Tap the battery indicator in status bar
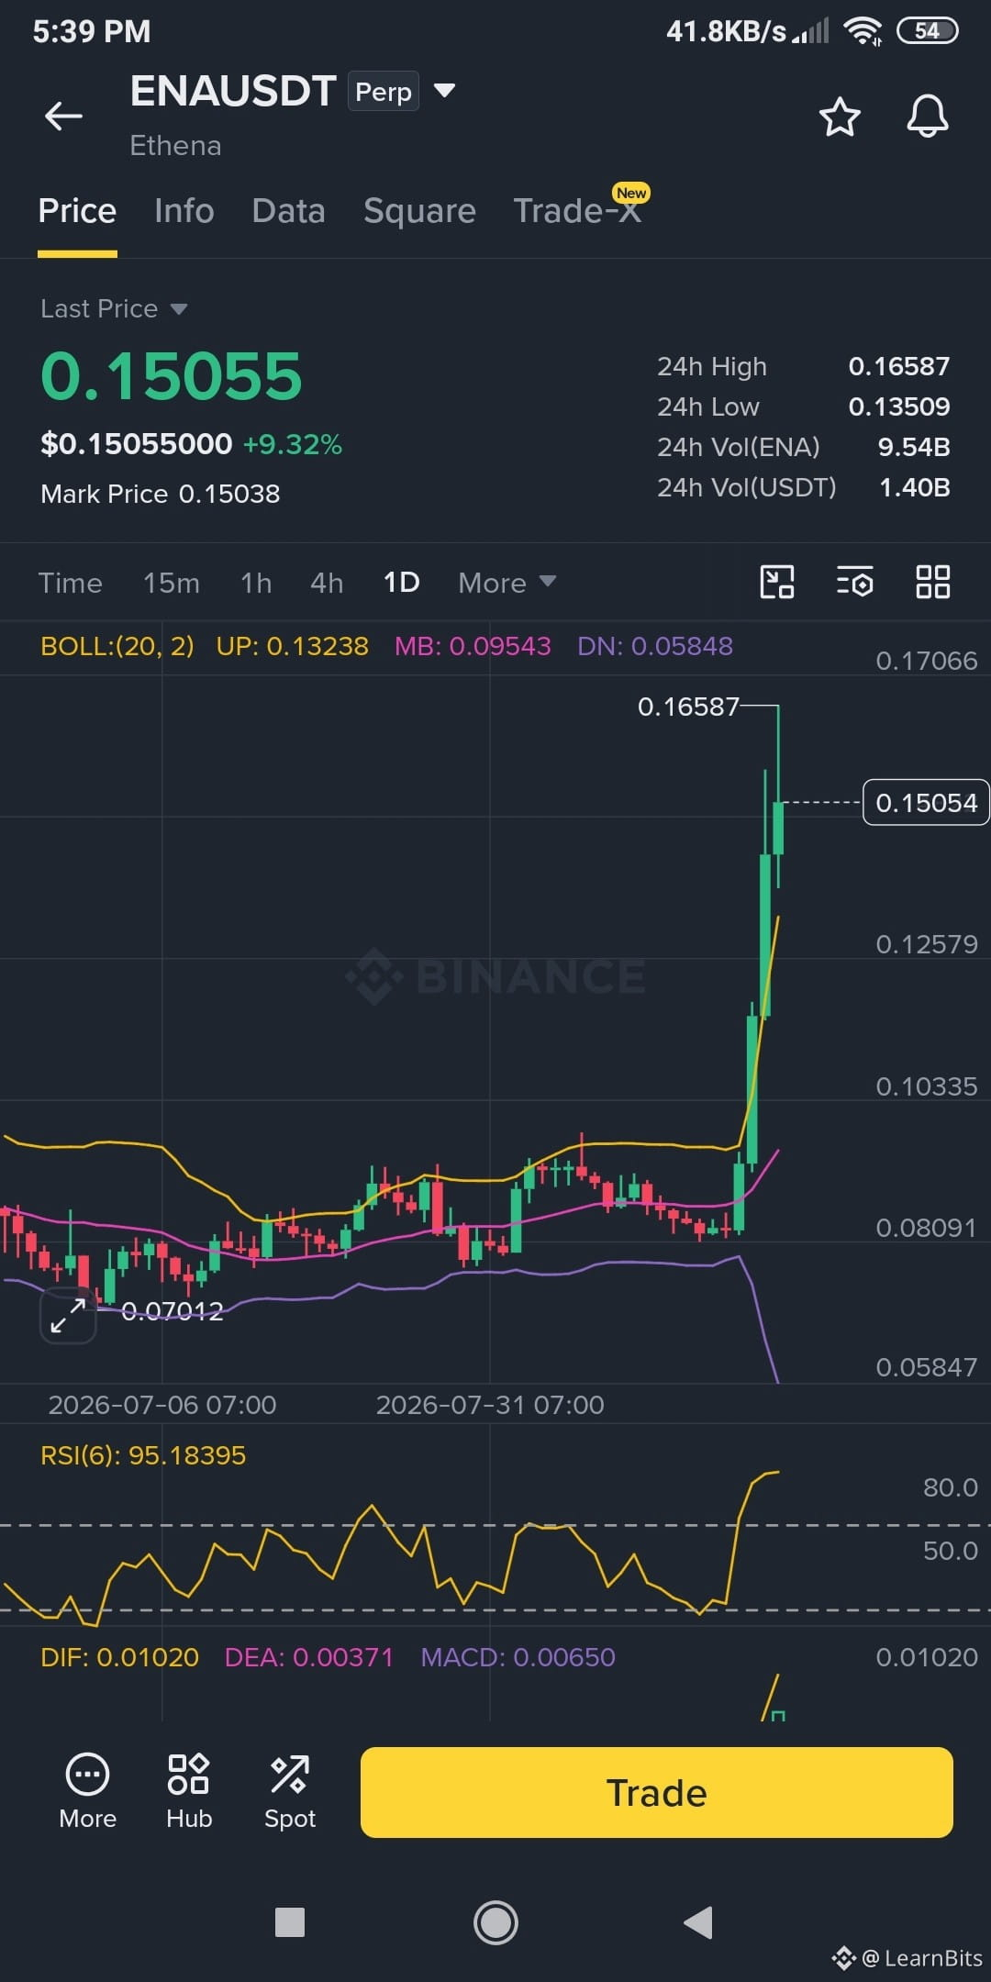 click(928, 31)
